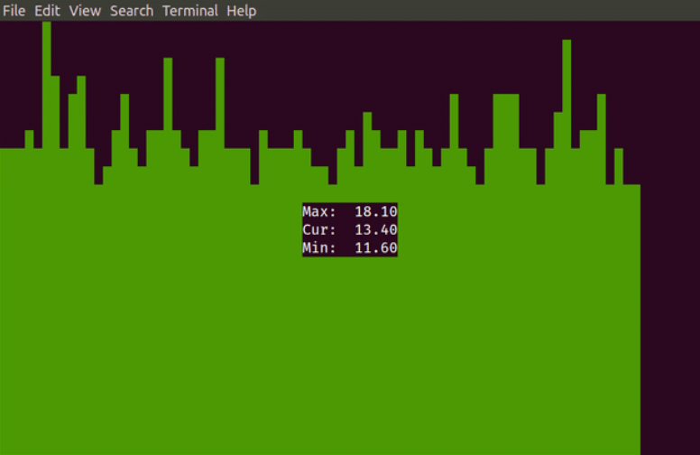Open the View menu
Viewport: 700px width, 455px height.
coord(85,10)
